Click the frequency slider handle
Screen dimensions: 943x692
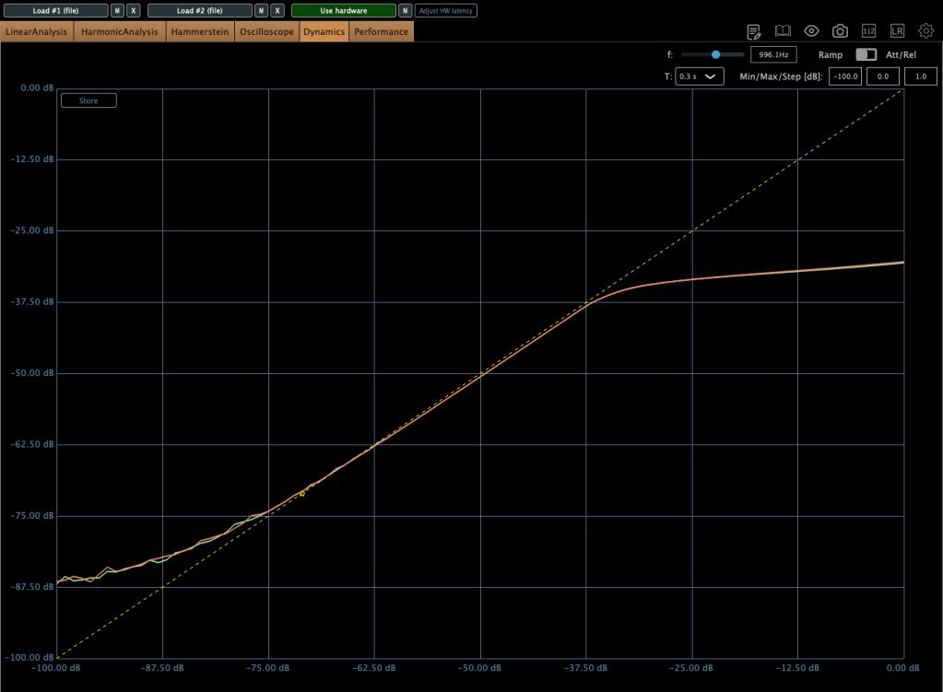(715, 55)
